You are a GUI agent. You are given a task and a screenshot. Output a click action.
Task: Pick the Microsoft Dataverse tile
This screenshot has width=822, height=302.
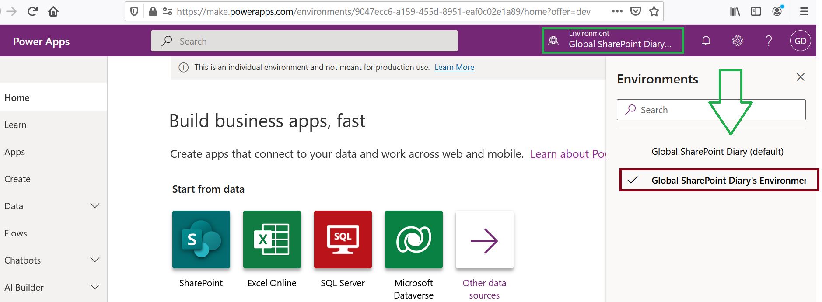[414, 240]
